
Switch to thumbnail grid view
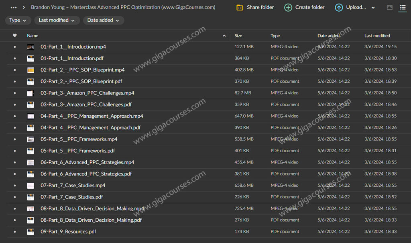tap(389, 7)
